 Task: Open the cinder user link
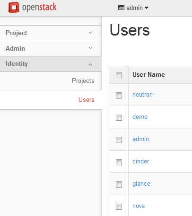141,162
